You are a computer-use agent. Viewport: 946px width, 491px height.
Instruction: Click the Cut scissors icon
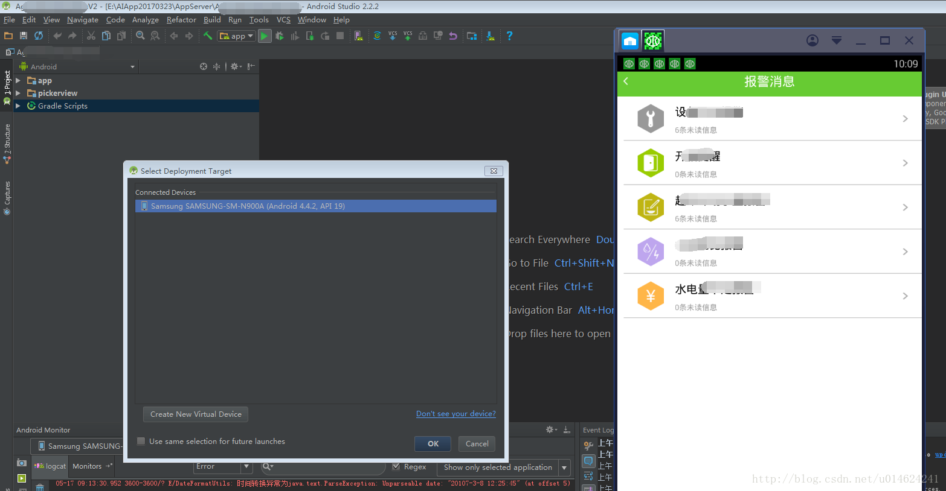(91, 36)
